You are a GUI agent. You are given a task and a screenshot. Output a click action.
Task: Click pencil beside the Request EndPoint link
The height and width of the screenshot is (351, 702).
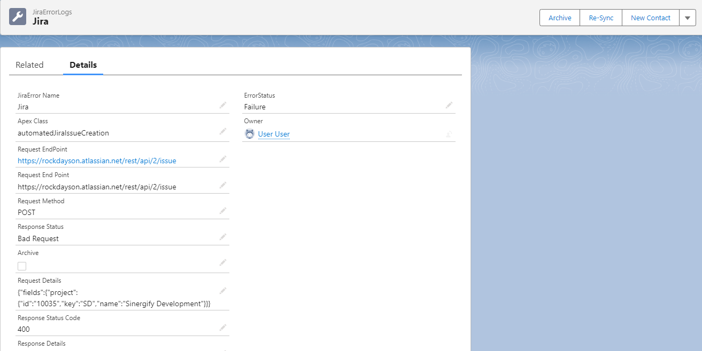(223, 159)
